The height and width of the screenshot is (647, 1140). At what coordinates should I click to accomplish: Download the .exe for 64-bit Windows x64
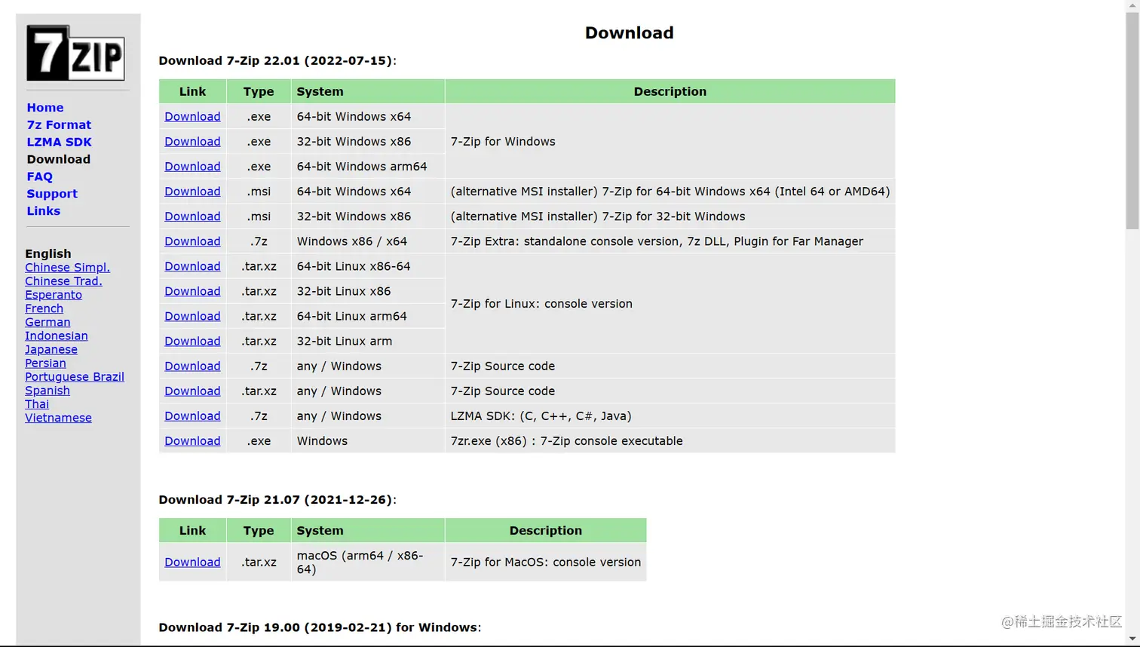192,117
